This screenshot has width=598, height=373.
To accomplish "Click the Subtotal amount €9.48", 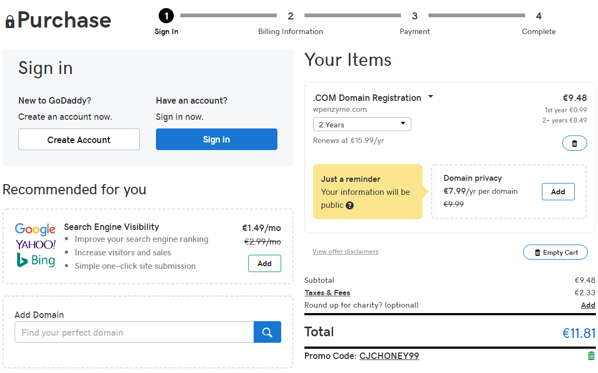I will click(x=585, y=280).
